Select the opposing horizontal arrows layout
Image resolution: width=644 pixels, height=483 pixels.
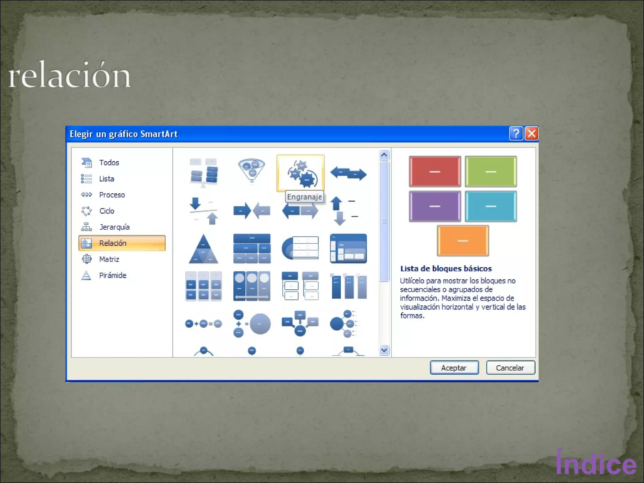(348, 173)
